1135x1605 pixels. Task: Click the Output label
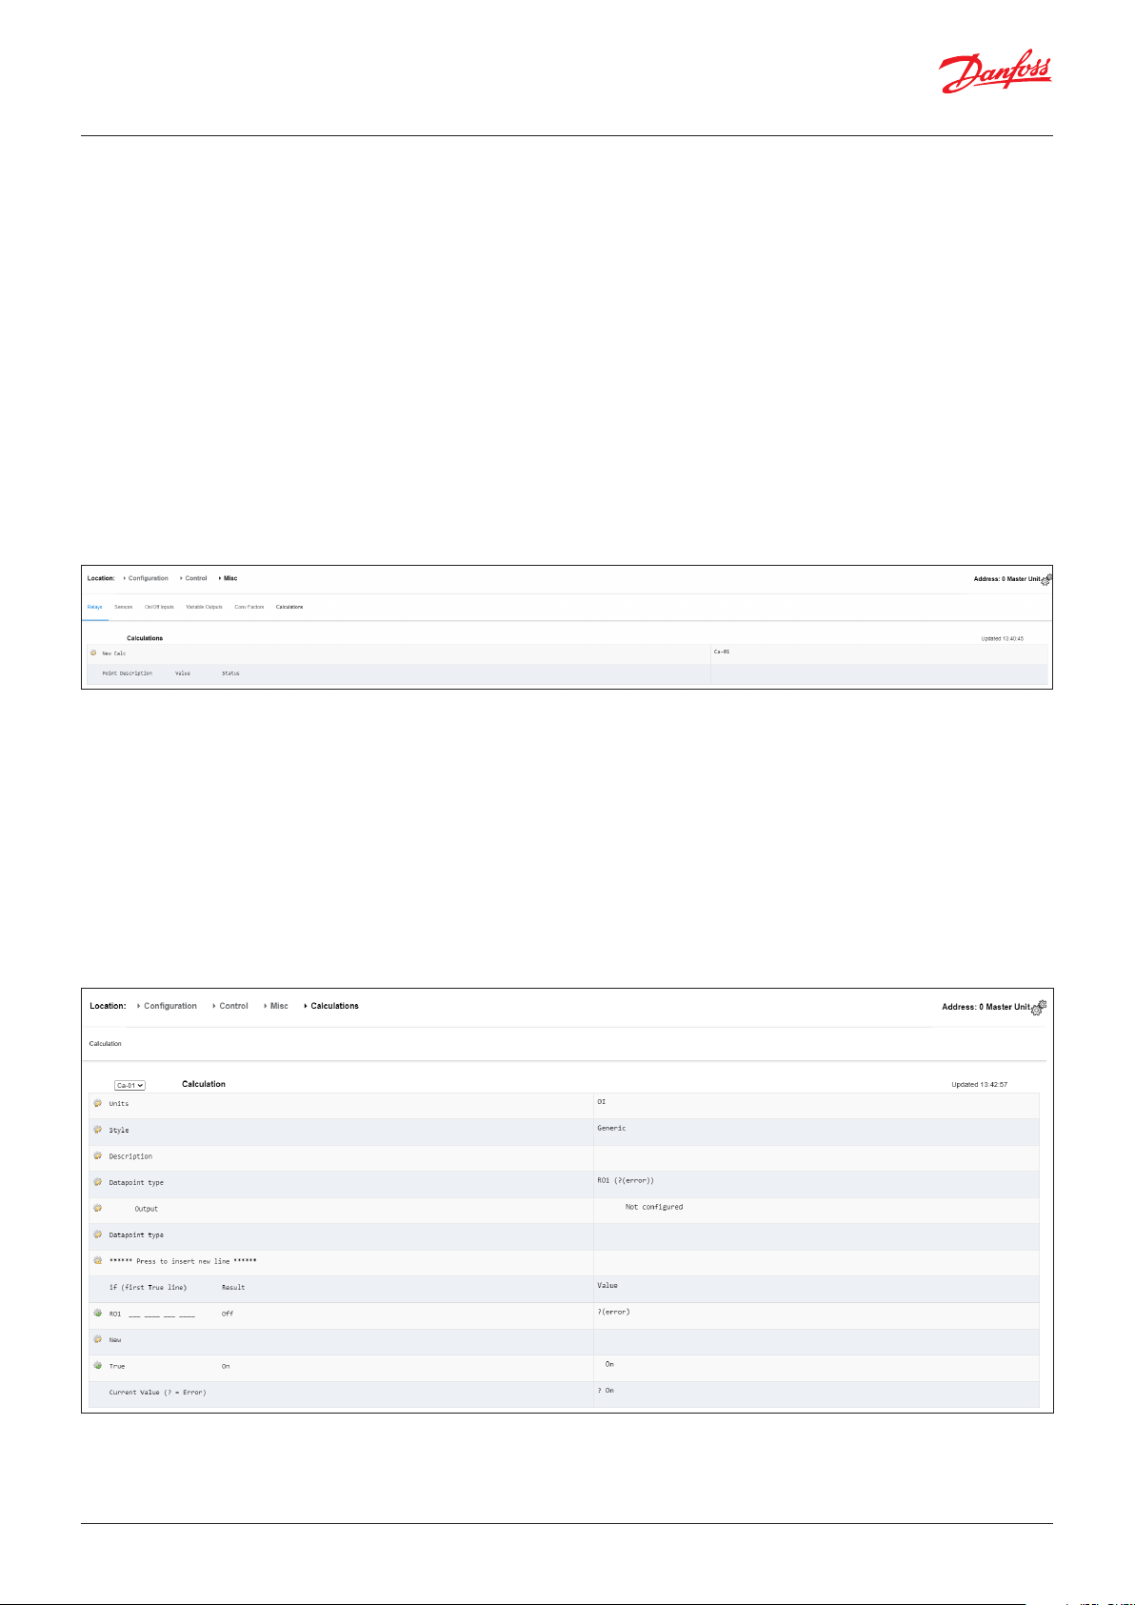point(147,1209)
